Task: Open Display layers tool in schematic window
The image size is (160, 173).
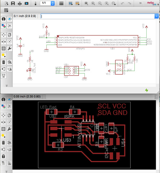Action: pyautogui.click(x=3, y=26)
